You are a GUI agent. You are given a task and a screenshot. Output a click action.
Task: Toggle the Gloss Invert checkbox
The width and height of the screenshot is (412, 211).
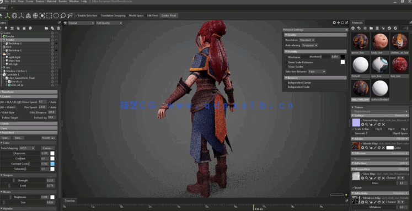tap(354, 188)
